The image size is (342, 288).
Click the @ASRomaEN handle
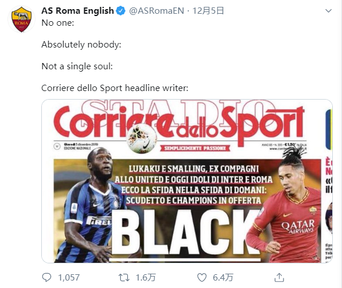(156, 11)
